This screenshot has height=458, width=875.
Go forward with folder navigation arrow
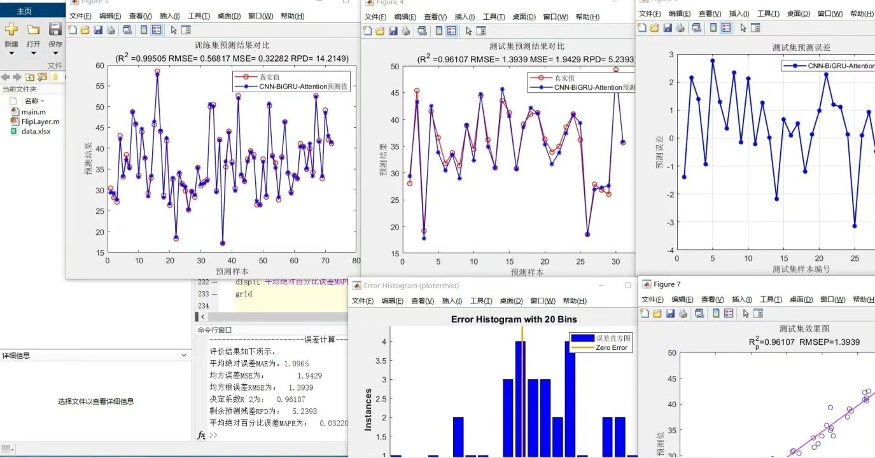[x=17, y=78]
